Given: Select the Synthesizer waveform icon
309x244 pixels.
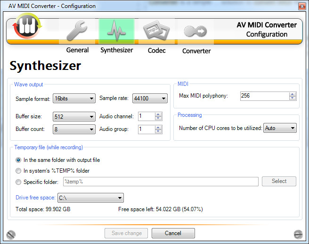Looking at the screenshot, I should [116, 31].
